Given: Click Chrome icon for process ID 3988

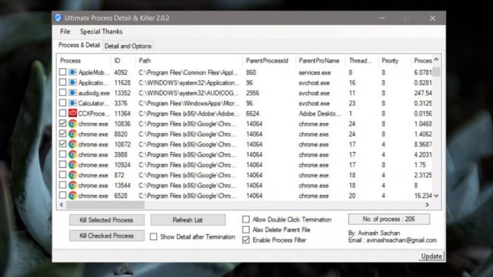Looking at the screenshot, I should tap(73, 154).
